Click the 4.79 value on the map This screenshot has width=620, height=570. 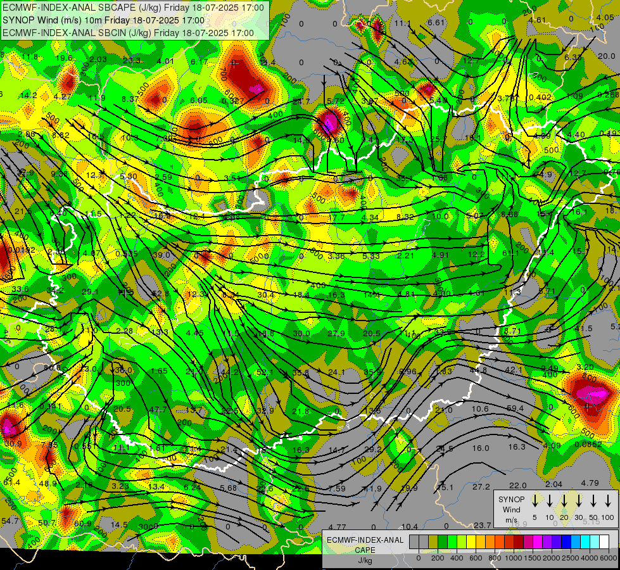(590, 483)
